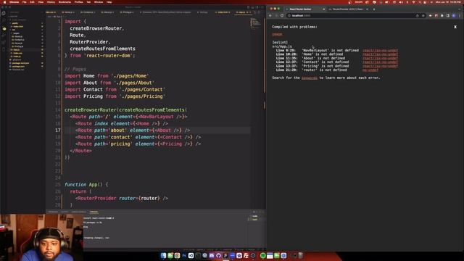Open GitHub Desktop from the Dock

pyautogui.click(x=218, y=255)
